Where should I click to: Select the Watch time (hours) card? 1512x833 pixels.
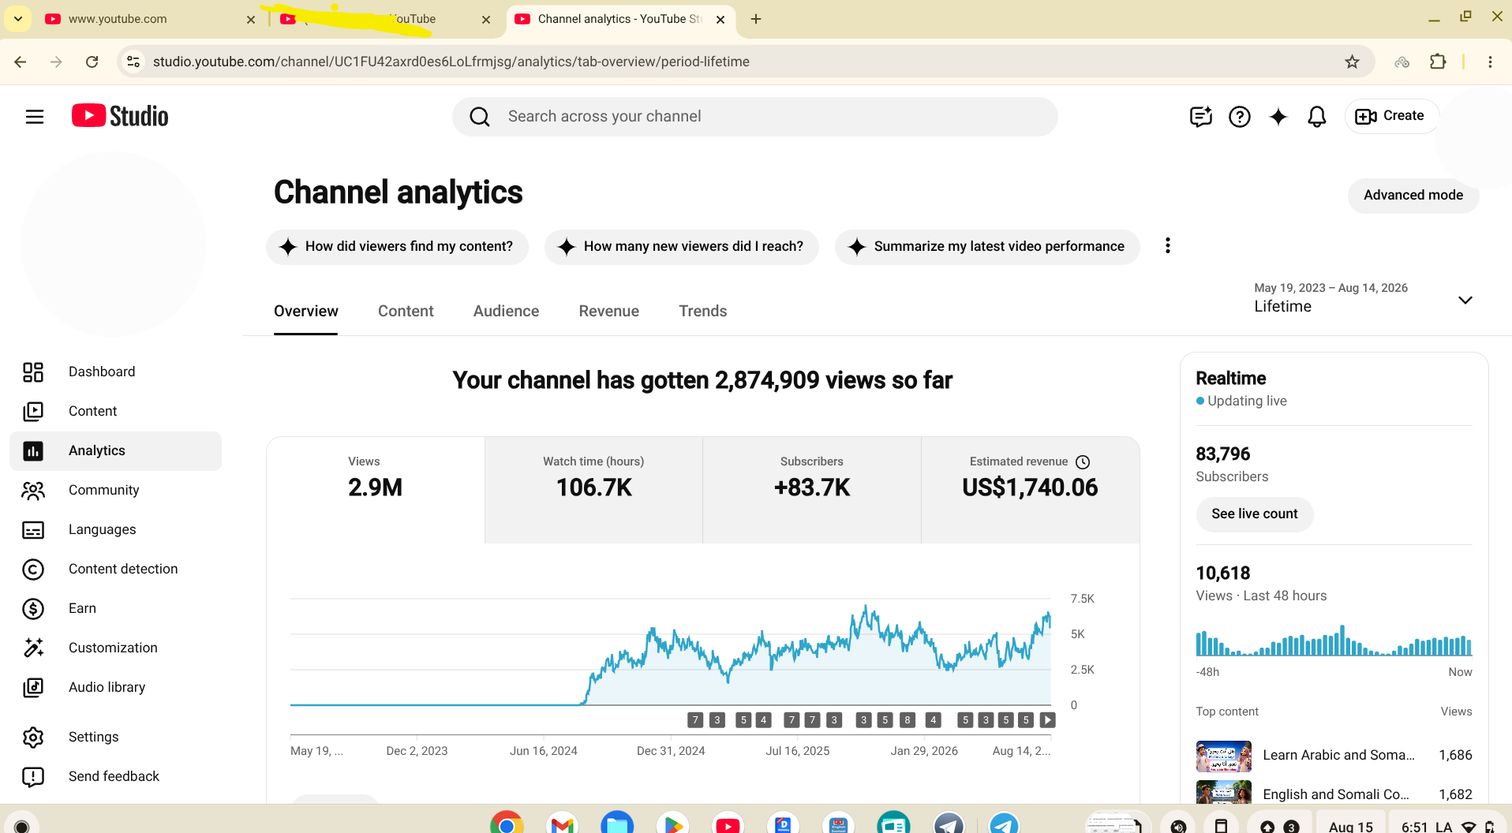(x=593, y=490)
